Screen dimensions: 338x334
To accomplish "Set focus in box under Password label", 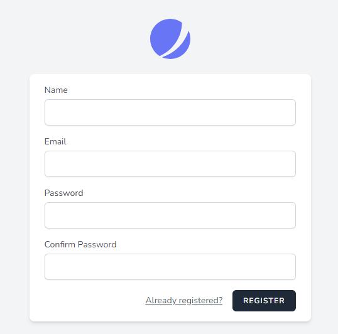I will coord(170,215).
